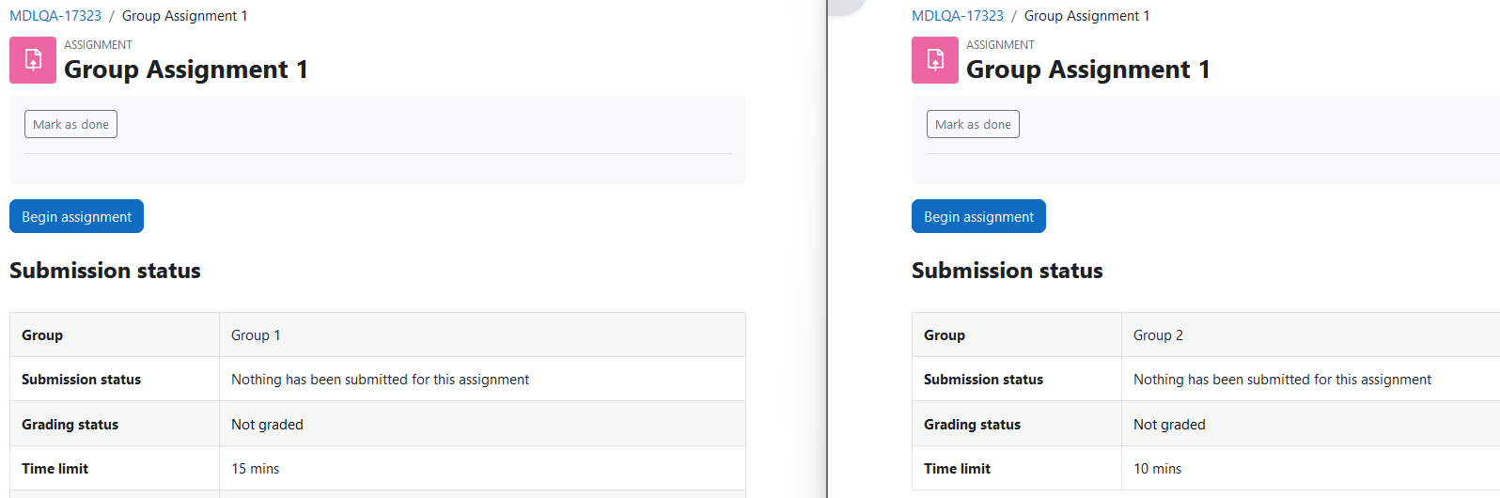
Task: Click the ASSIGNMENT label in right window
Action: tap(1000, 45)
